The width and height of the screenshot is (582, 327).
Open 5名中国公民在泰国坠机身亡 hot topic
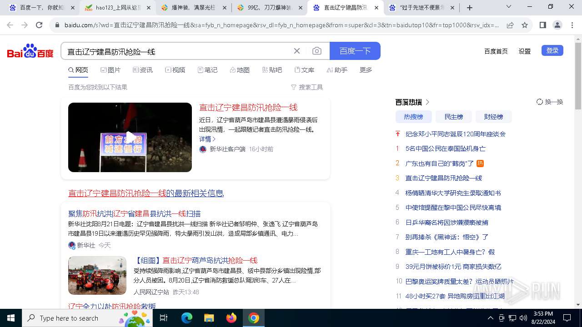click(446, 149)
